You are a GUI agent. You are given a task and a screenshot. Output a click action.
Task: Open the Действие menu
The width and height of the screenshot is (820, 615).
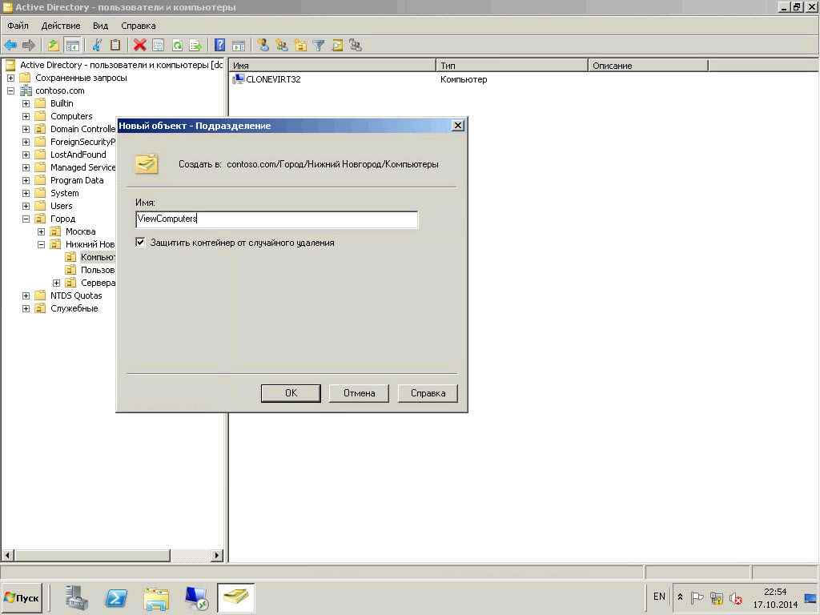(61, 26)
